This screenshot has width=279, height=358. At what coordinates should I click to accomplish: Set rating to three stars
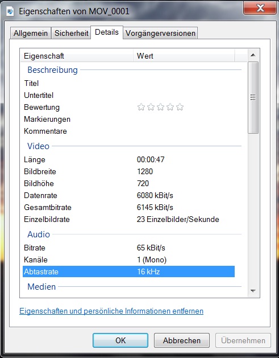[160, 107]
